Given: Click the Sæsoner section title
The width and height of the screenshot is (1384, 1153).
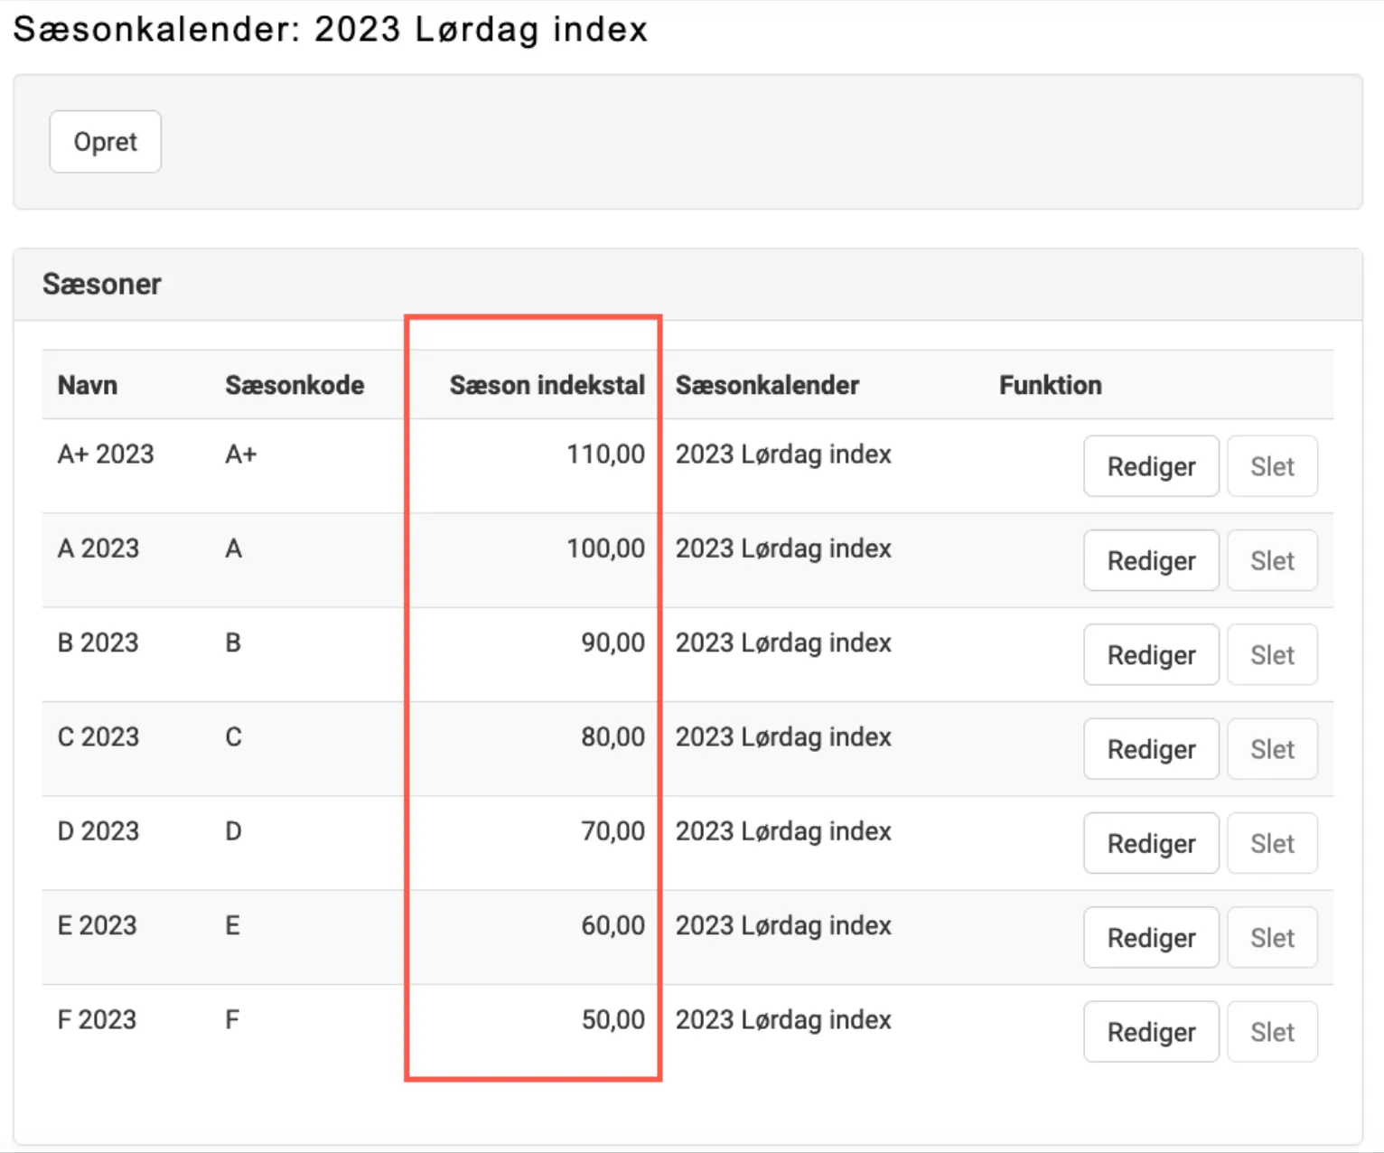Looking at the screenshot, I should 101,284.
